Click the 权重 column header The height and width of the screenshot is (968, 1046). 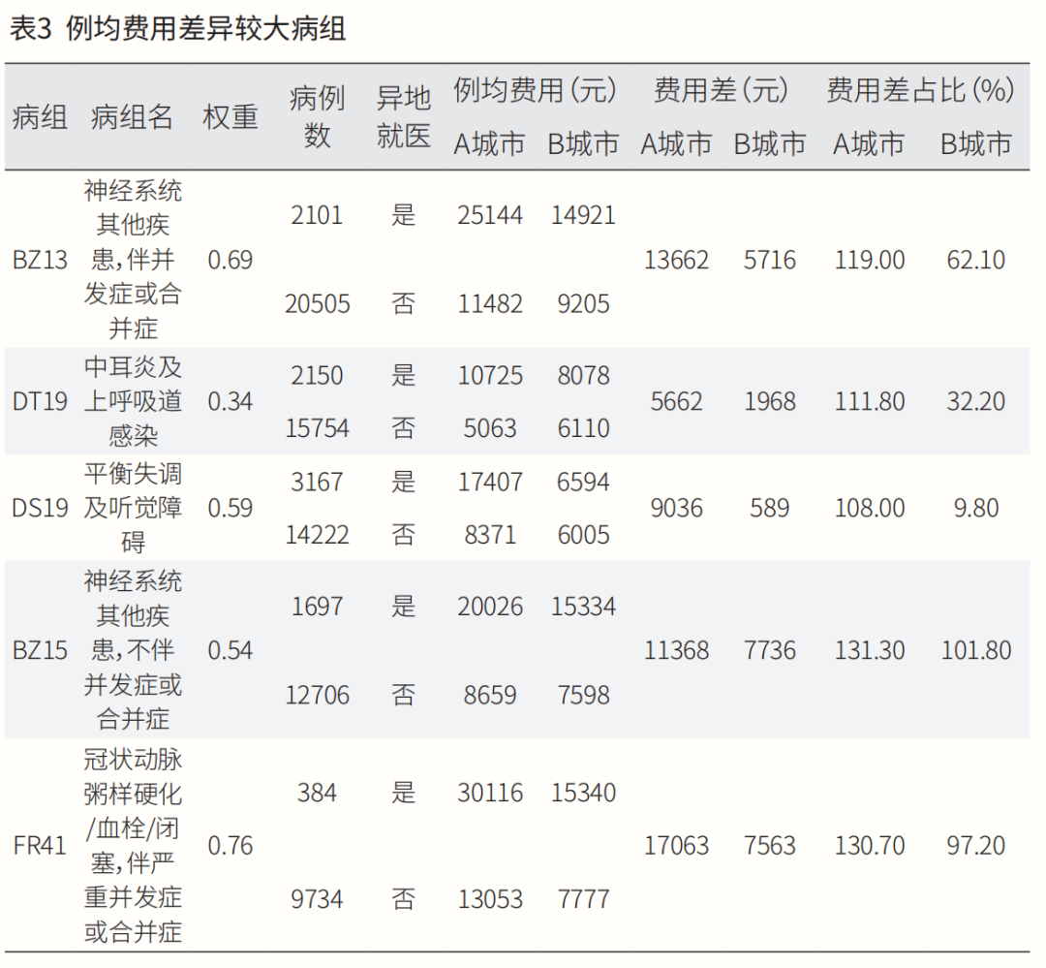231,117
